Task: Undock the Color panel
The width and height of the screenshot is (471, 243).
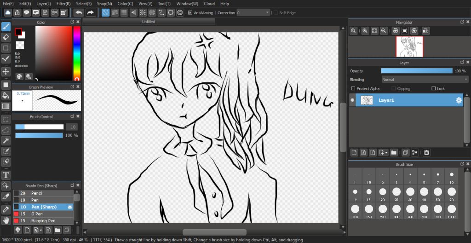Action: (72, 22)
